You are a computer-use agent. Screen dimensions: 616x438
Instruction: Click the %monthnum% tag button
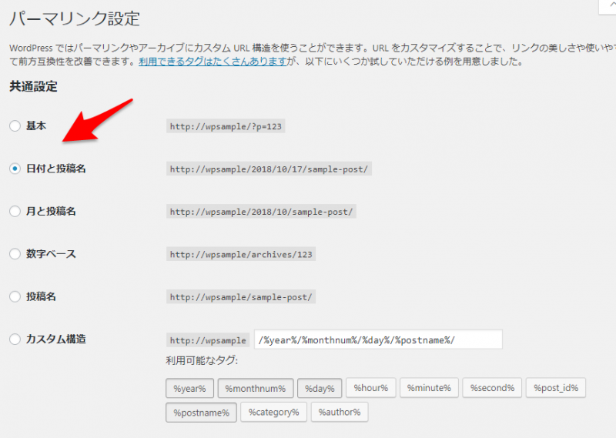click(255, 388)
